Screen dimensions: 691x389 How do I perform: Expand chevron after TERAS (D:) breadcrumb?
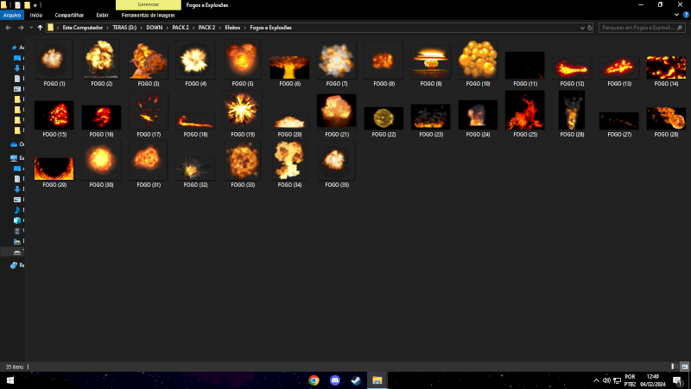[142, 28]
